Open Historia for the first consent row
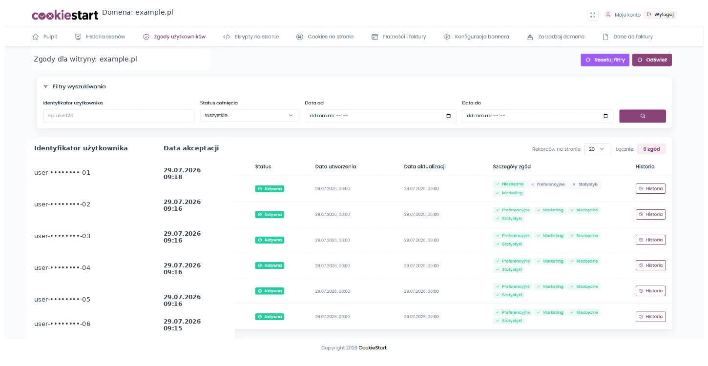Screen dimensions: 708x366 click(x=650, y=188)
